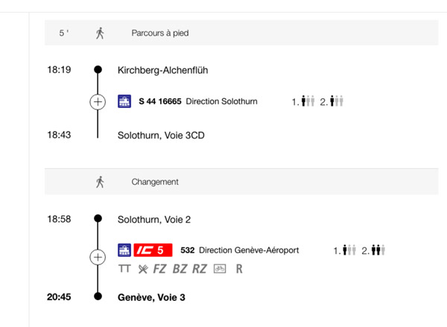447x327 pixels.
Task: Click the bicycle transport icon
Action: click(x=220, y=269)
